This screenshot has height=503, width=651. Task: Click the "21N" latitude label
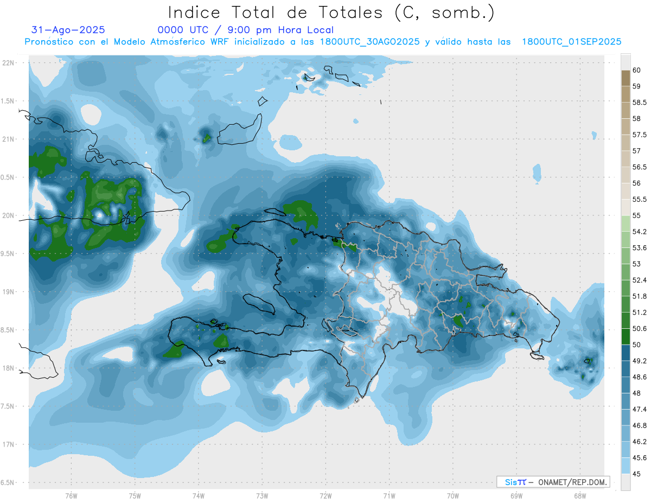click(x=9, y=139)
